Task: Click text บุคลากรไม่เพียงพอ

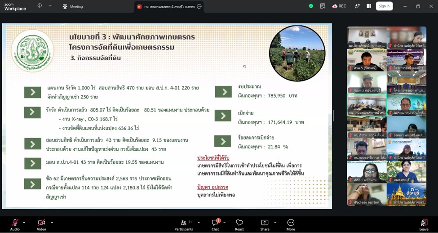Action: click(x=216, y=195)
